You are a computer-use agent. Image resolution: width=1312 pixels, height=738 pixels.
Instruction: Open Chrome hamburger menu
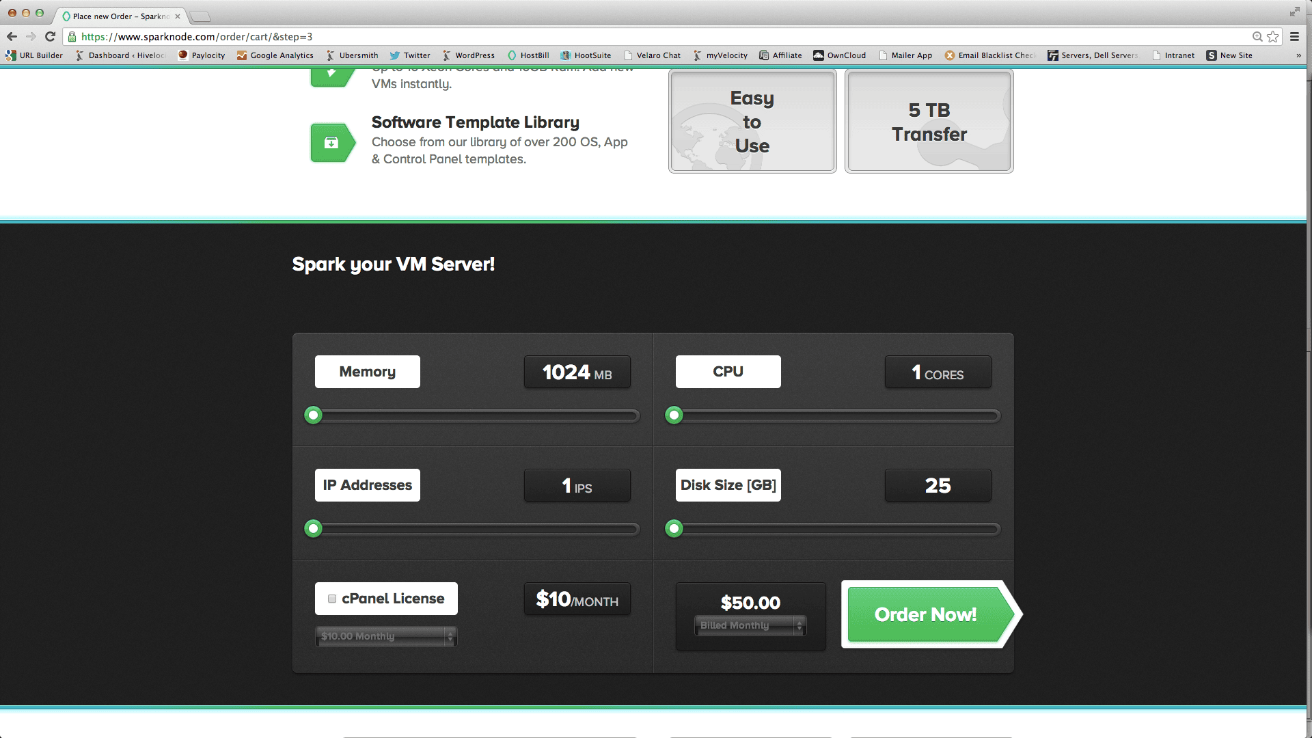coord(1294,37)
